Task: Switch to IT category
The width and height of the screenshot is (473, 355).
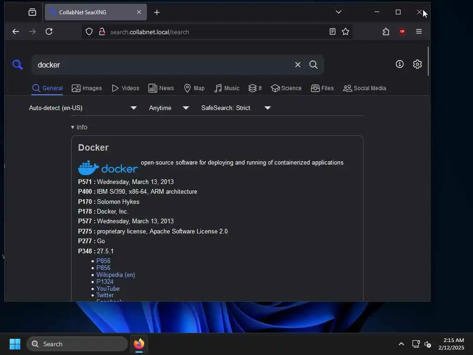Action: (x=255, y=88)
